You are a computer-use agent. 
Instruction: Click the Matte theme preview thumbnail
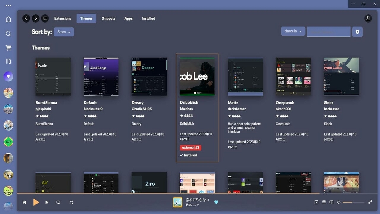245,76
